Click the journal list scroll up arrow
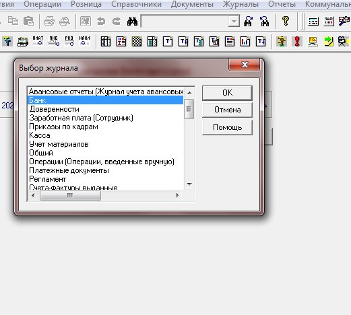The width and height of the screenshot is (351, 315). pyautogui.click(x=189, y=92)
